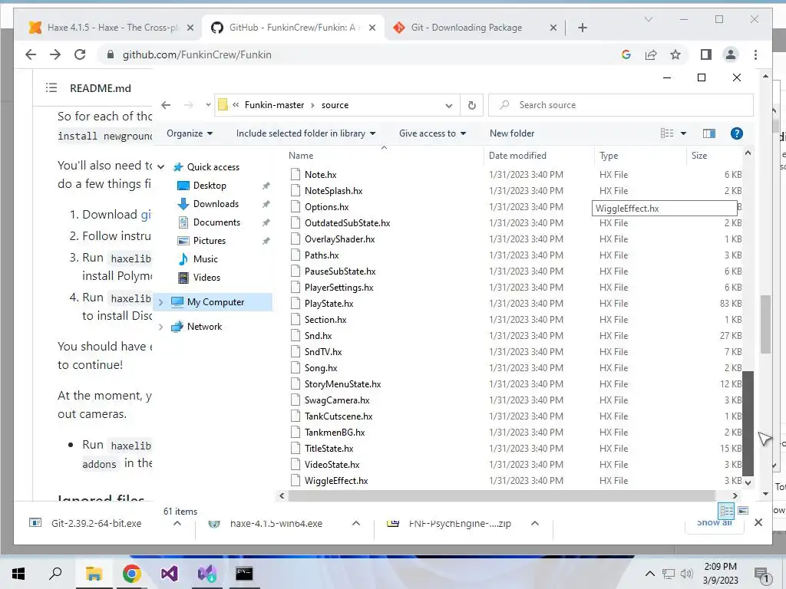Click Chrome address bar URL
This screenshot has height=589, width=786.
(x=197, y=54)
